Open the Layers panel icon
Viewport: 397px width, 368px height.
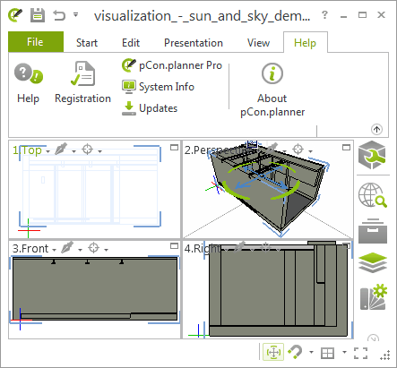373,263
